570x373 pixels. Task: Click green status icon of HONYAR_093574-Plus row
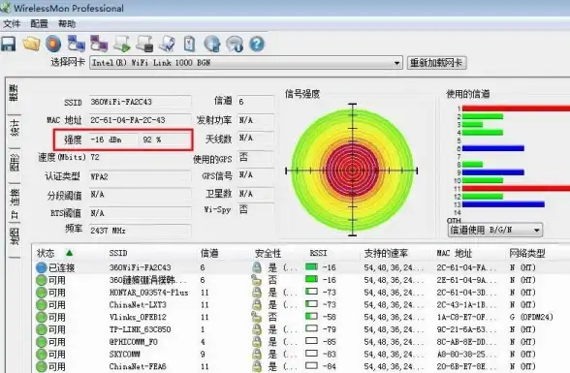(x=42, y=293)
